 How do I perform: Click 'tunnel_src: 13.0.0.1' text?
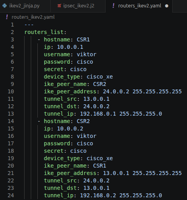(77, 99)
